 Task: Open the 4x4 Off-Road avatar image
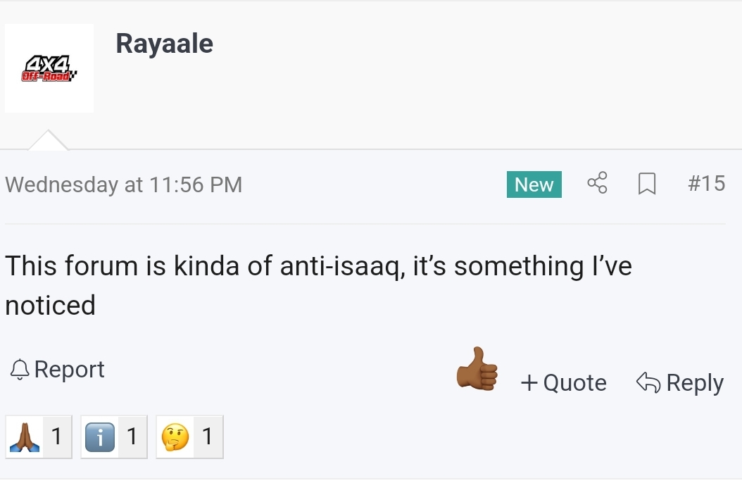point(49,68)
